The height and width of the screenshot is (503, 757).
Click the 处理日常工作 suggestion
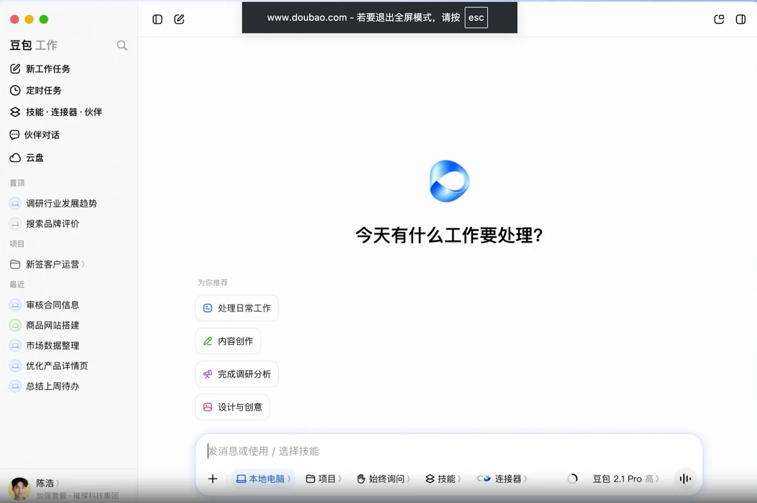coord(237,308)
